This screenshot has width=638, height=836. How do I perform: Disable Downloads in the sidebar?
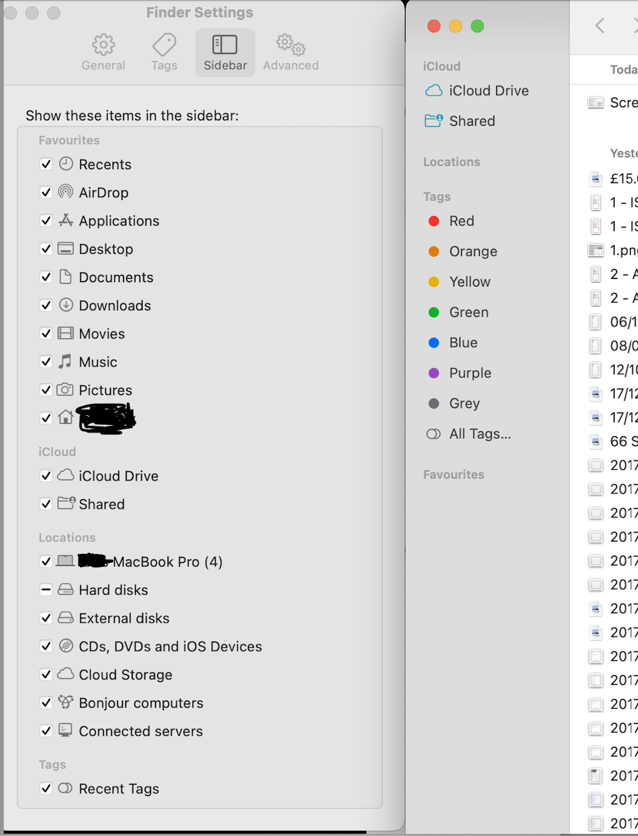(x=46, y=305)
